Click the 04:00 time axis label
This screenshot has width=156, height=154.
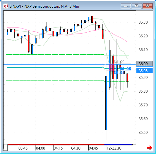point(40,148)
